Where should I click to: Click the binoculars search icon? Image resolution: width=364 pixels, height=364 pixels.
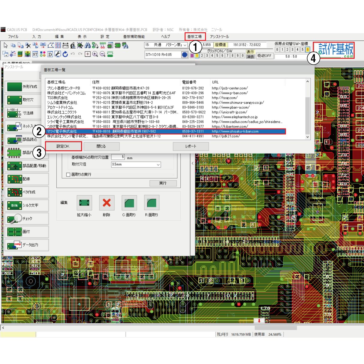pyautogui.click(x=87, y=45)
